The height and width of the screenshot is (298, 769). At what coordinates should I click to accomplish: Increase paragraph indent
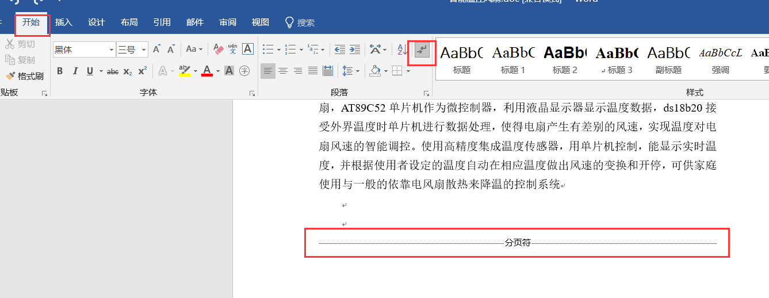(355, 50)
